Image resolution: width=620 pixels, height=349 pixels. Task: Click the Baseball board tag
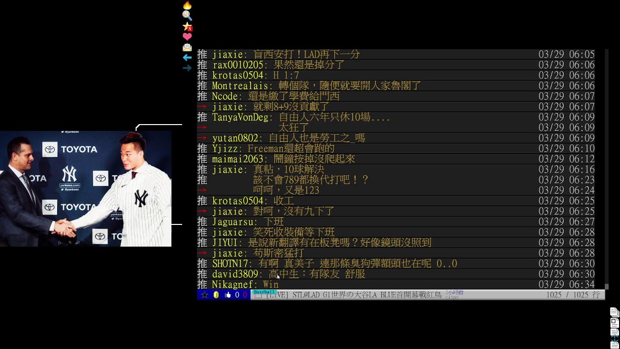264,292
